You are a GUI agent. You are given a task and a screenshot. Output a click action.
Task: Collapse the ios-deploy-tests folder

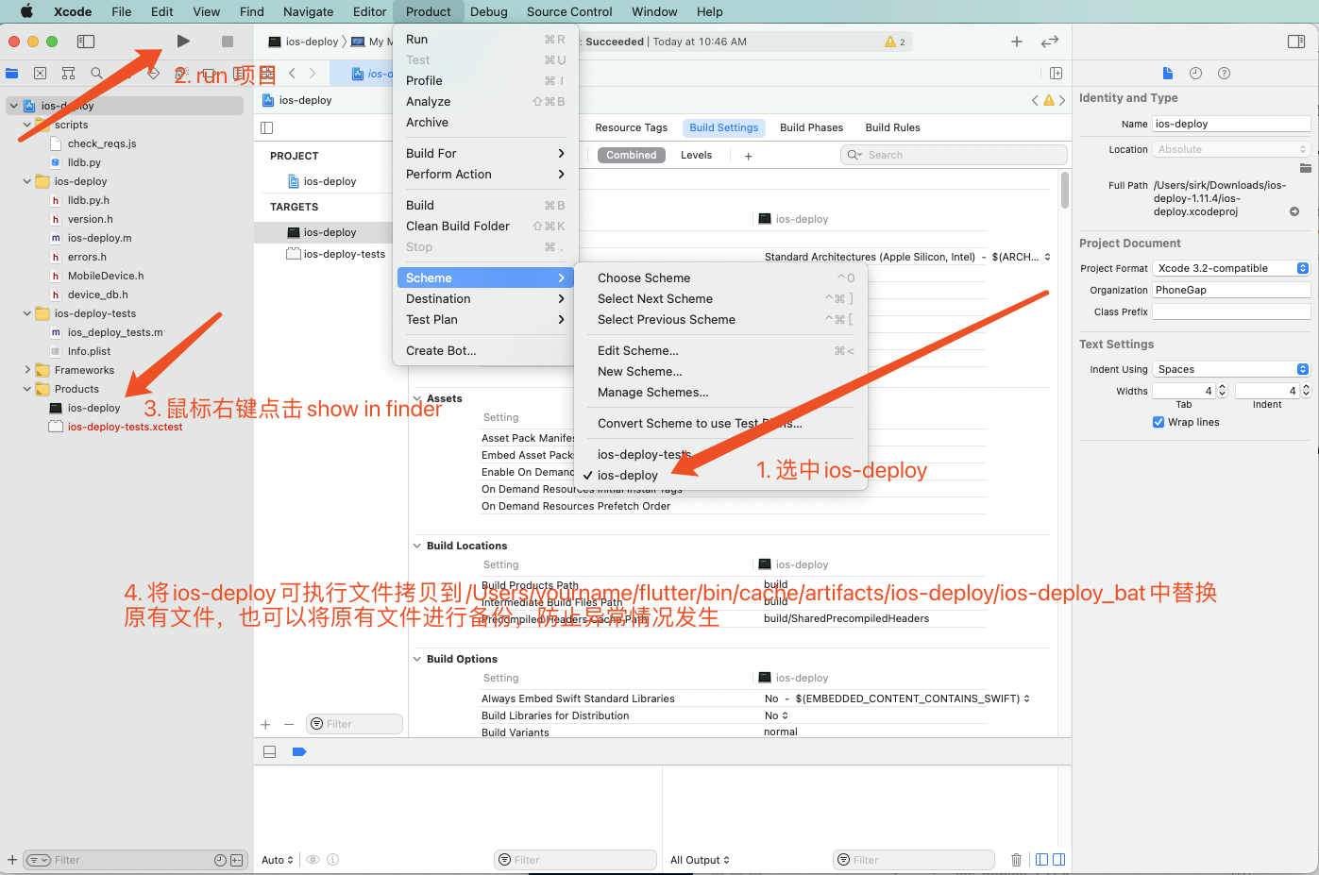click(26, 313)
